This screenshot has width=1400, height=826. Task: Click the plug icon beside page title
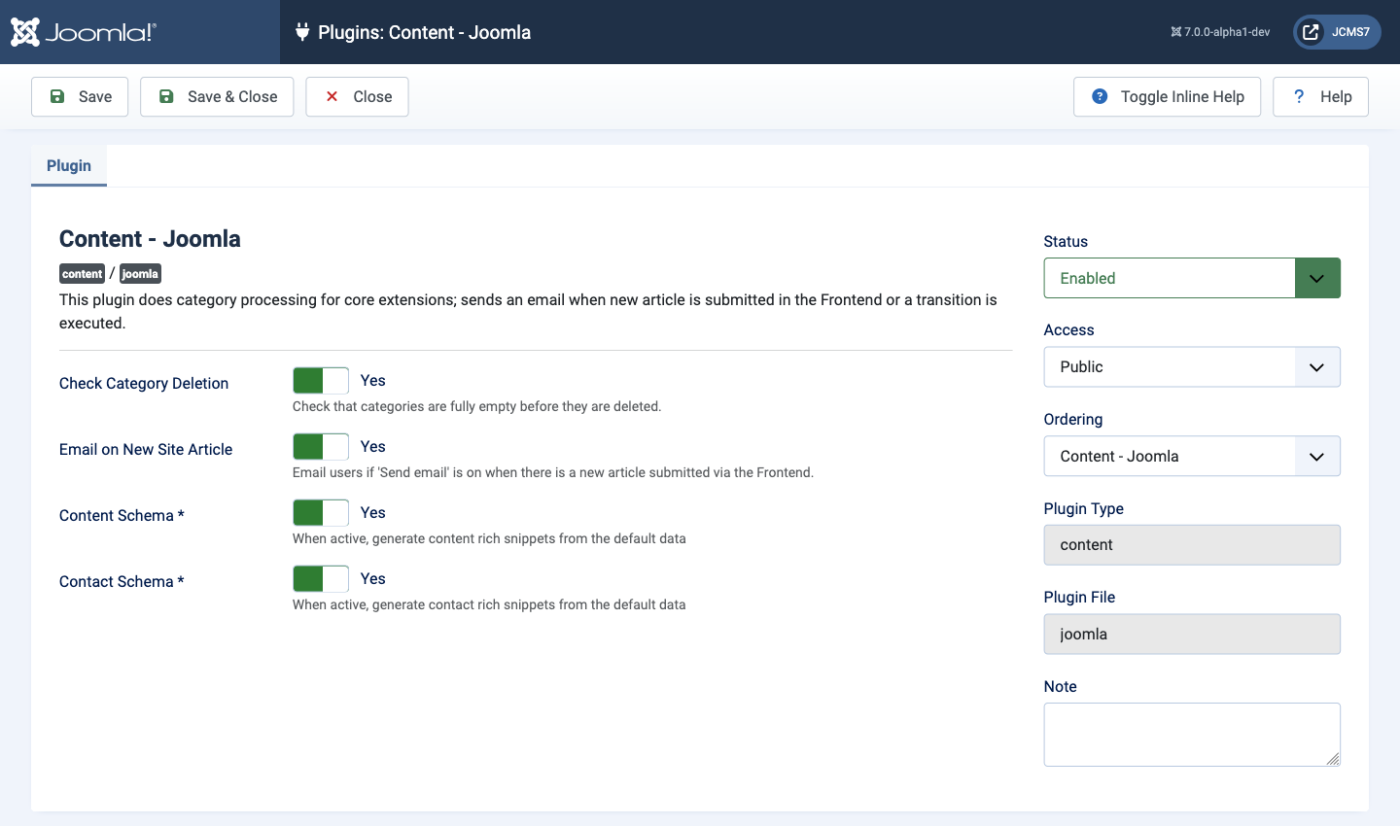point(302,32)
